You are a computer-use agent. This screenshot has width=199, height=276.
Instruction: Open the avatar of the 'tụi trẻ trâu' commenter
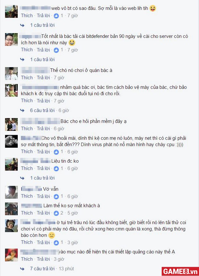click(x=12, y=226)
